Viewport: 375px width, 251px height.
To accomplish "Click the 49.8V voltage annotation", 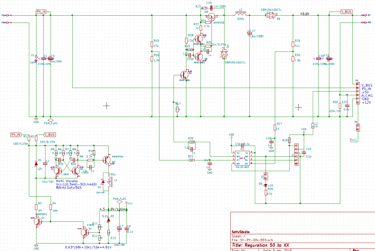I will [305, 14].
